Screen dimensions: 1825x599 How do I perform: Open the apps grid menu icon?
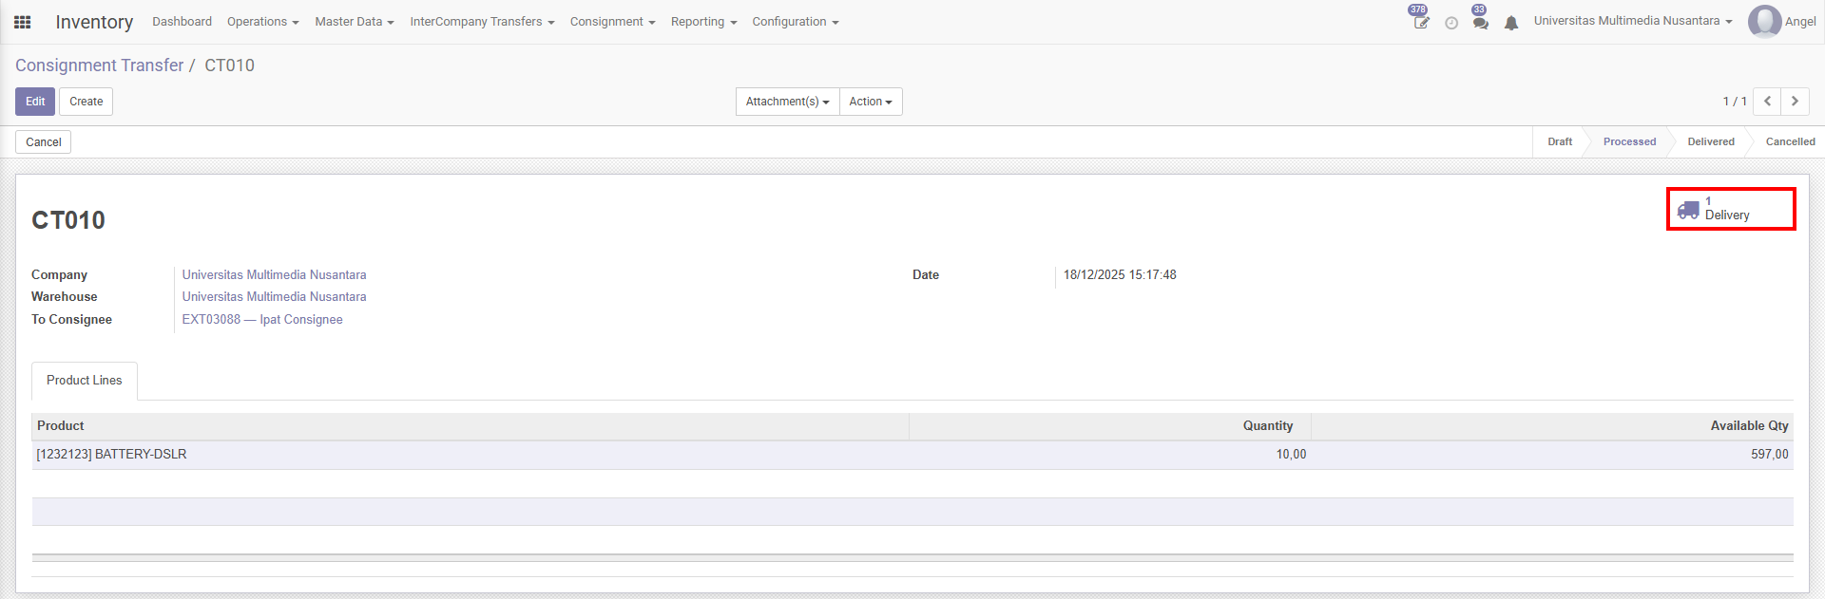pyautogui.click(x=23, y=22)
